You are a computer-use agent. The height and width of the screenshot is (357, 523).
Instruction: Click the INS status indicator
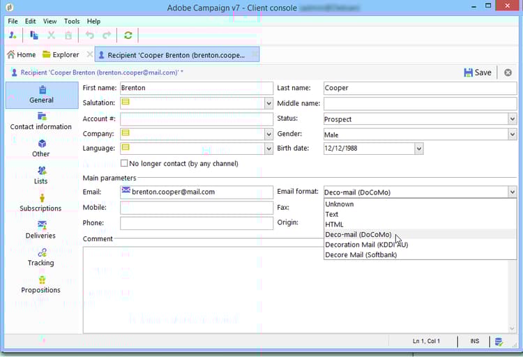[x=475, y=341]
